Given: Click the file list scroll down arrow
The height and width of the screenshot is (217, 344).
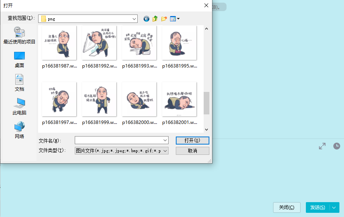Looking at the screenshot, I should 206,129.
